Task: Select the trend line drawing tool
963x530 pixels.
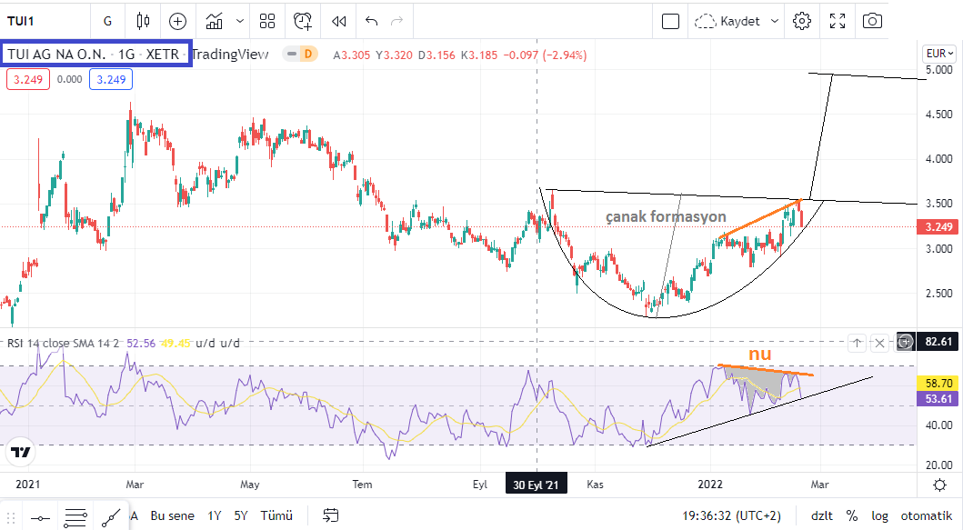Action: click(x=111, y=517)
